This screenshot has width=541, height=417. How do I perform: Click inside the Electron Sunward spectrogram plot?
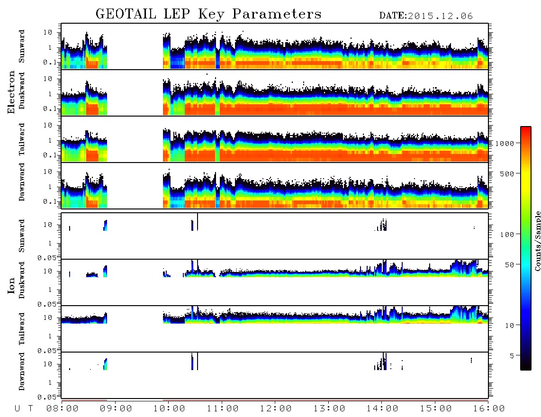pos(275,46)
